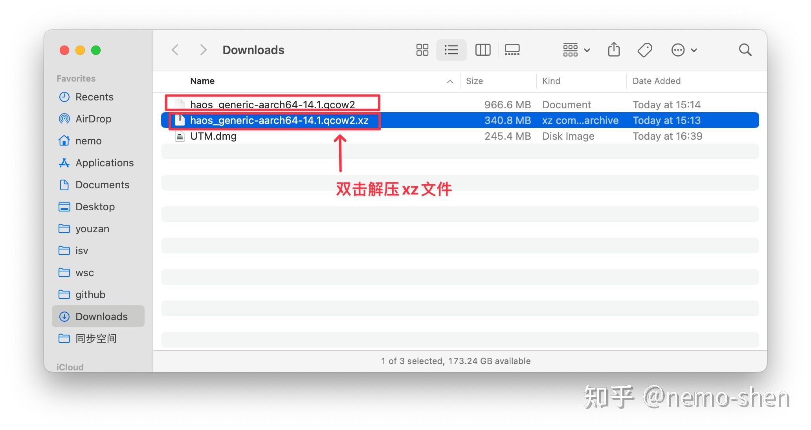Sort files by Size column
The width and height of the screenshot is (811, 430).
(x=474, y=81)
